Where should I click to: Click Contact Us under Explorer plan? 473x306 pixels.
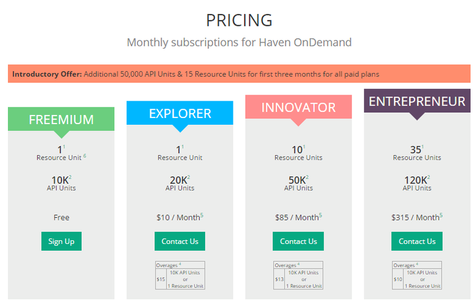coord(180,241)
